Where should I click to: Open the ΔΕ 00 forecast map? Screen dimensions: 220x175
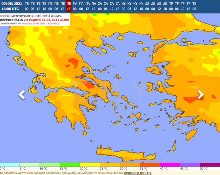pyautogui.click(x=147, y=6)
